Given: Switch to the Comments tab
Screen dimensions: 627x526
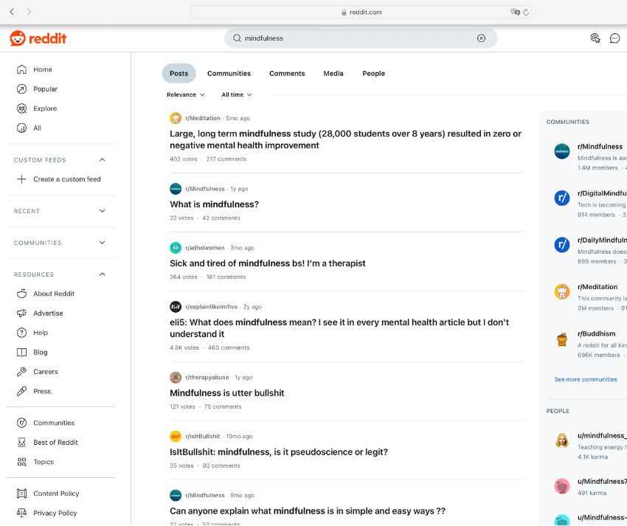Looking at the screenshot, I should click(287, 74).
